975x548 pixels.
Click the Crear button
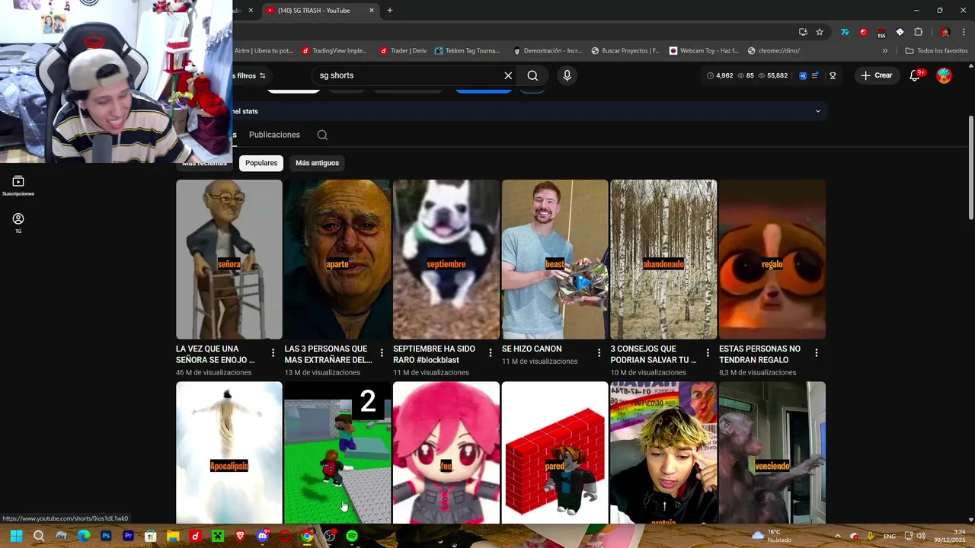[877, 75]
